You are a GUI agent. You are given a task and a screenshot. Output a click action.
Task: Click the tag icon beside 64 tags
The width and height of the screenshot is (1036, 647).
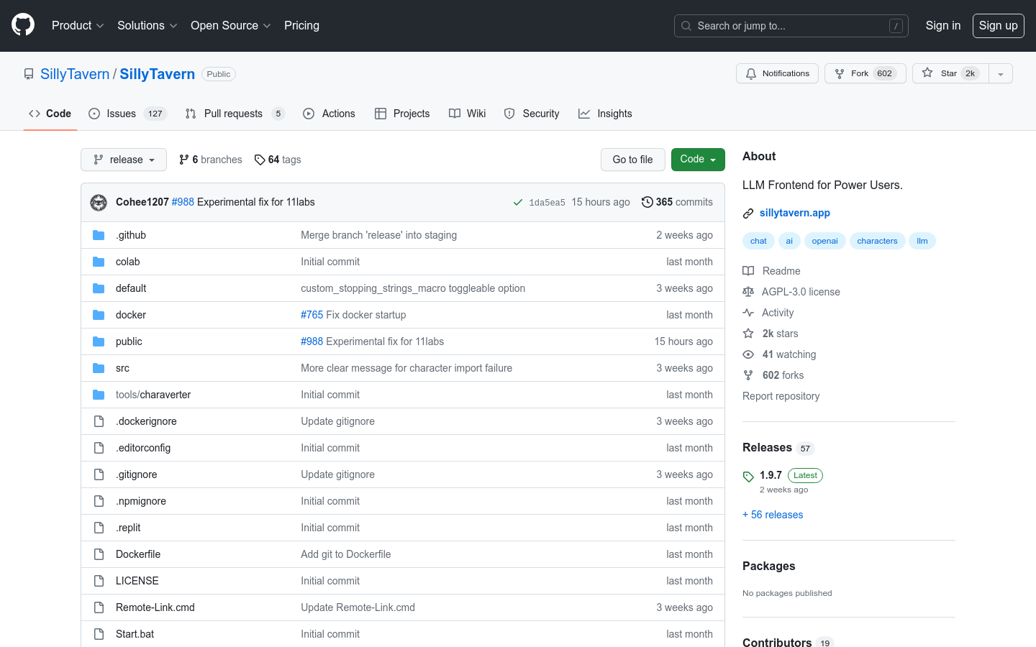point(260,160)
